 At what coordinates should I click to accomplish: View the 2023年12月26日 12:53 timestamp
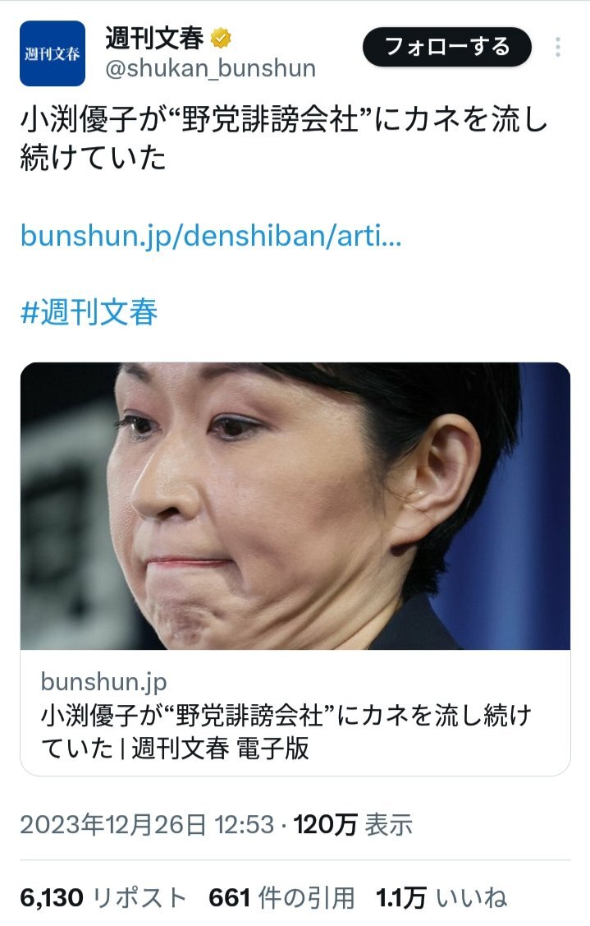click(147, 824)
